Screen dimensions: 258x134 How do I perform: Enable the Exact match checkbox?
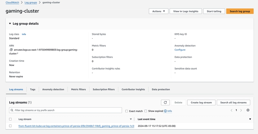click(x=127, y=111)
